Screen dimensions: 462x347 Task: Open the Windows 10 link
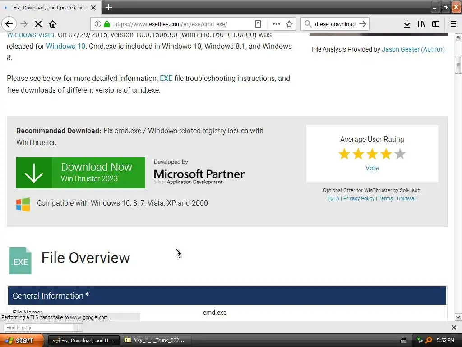click(x=65, y=47)
